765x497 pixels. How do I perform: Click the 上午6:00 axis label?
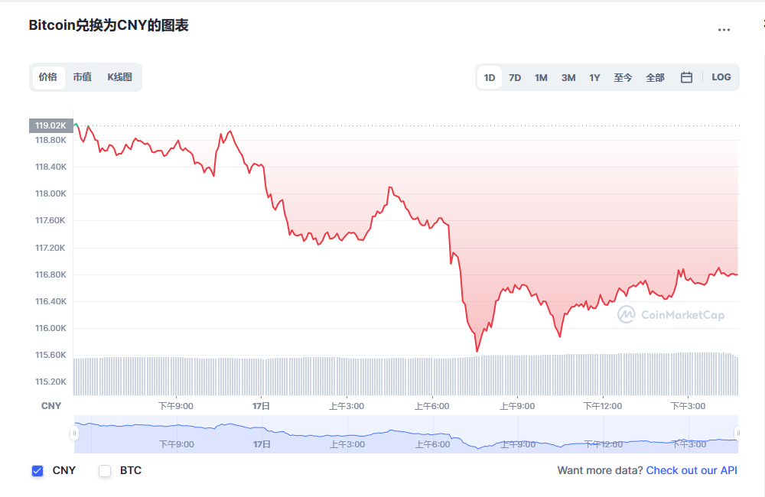click(431, 406)
